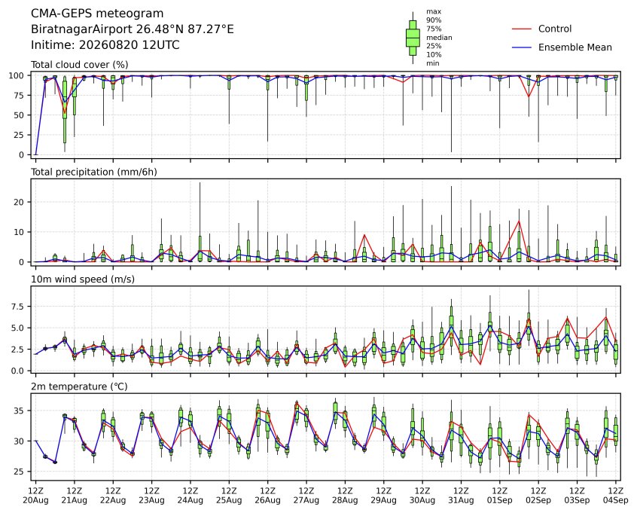Click the 'Control' legend label

tap(555, 29)
